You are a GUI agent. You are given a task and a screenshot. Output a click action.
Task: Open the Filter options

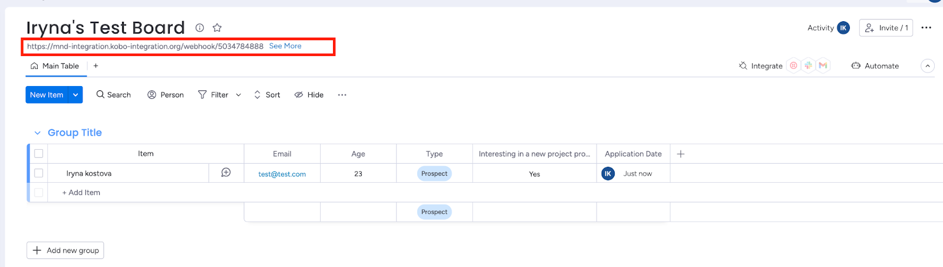(213, 95)
